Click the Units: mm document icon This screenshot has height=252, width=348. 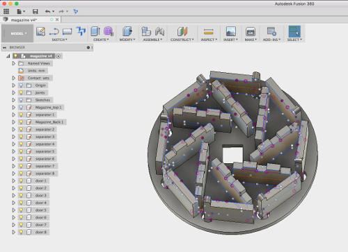click(21, 71)
